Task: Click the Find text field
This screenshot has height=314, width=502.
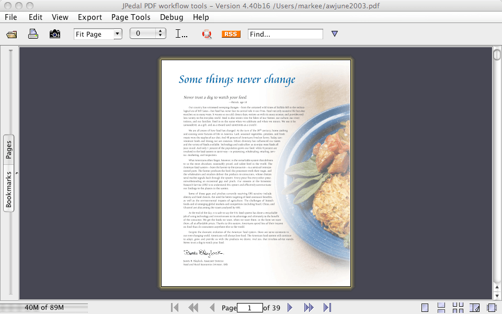Action: tap(285, 34)
